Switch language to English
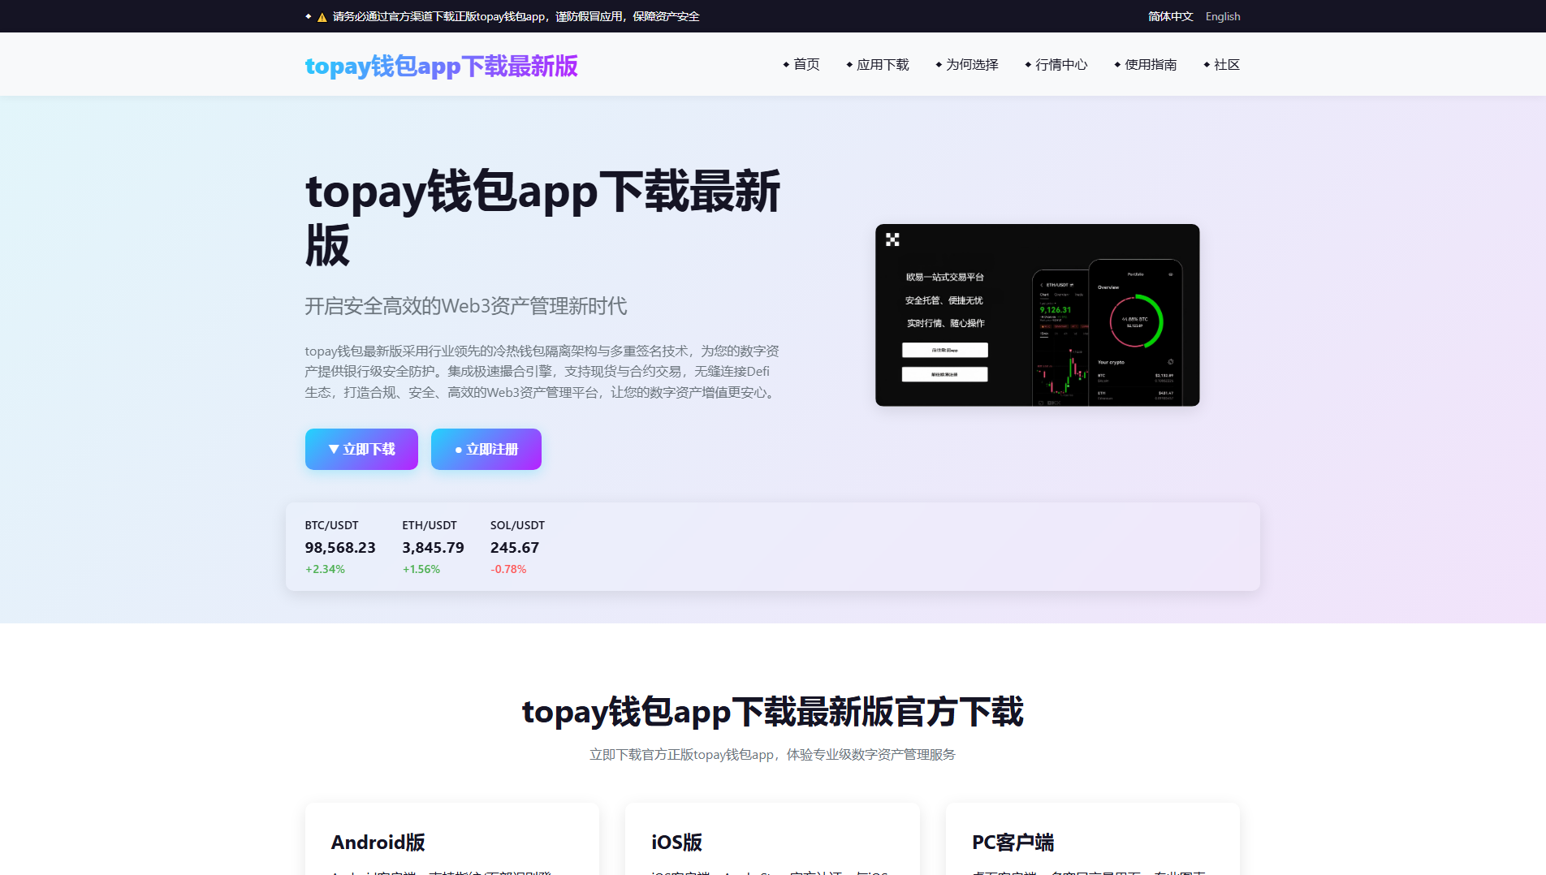 click(1223, 16)
